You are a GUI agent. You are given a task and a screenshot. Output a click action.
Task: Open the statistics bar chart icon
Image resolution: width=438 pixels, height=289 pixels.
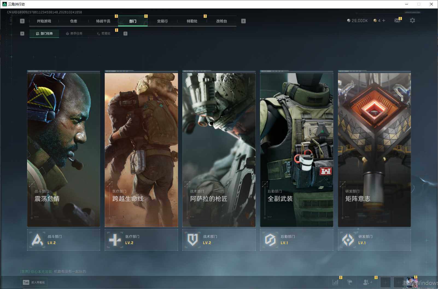tap(335, 282)
